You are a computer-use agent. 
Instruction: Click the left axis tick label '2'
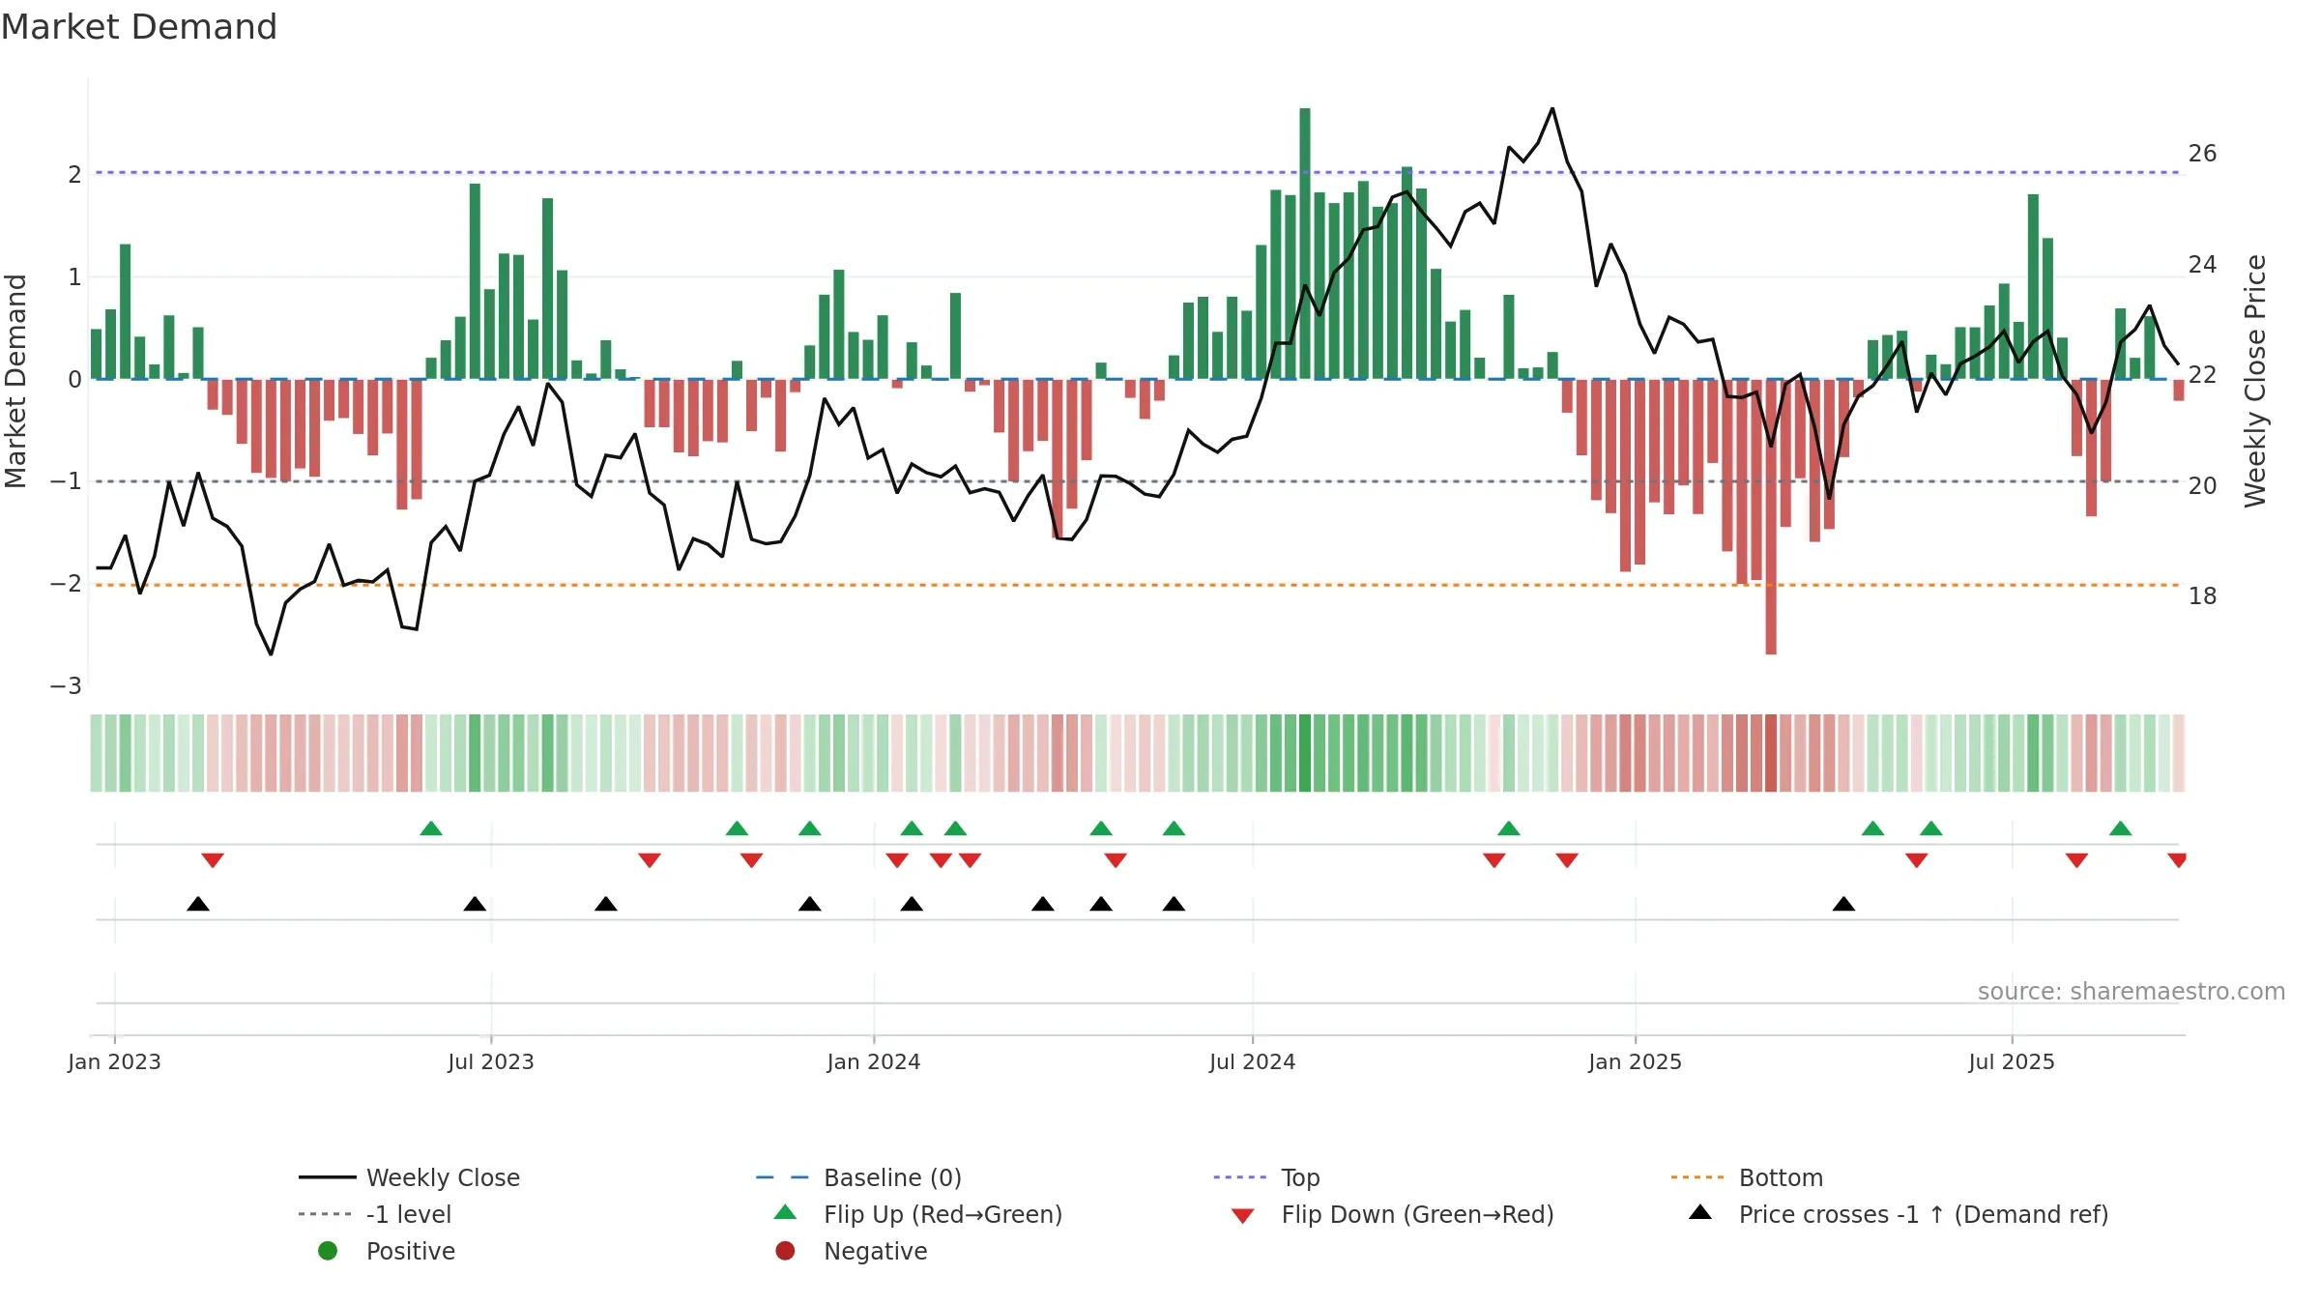[x=74, y=175]
